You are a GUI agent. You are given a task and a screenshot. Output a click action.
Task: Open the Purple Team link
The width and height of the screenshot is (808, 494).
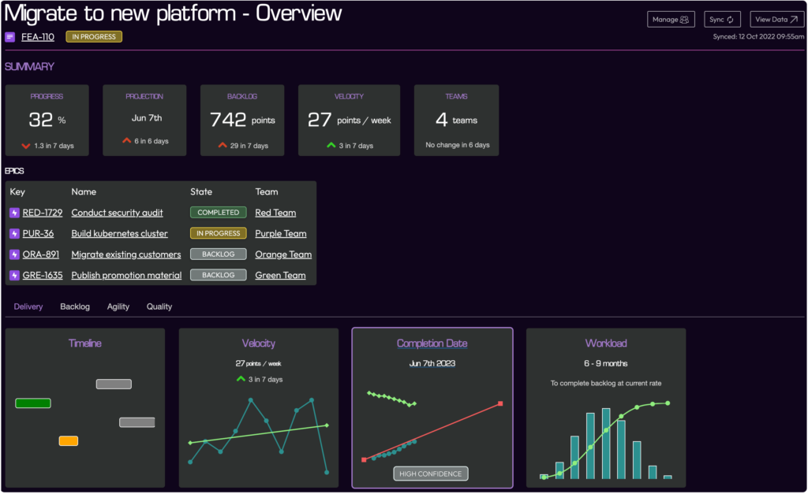(281, 234)
